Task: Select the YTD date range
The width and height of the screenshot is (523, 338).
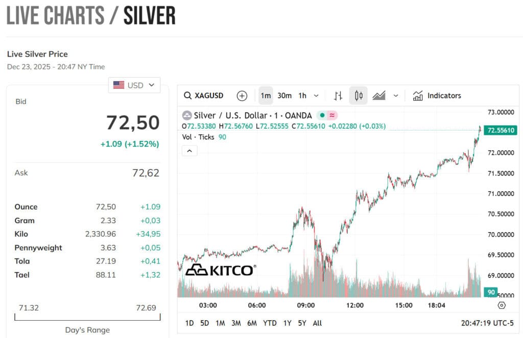Action: tap(270, 323)
